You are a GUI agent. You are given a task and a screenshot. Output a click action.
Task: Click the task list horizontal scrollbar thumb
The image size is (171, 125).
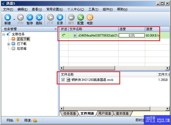coord(89,68)
